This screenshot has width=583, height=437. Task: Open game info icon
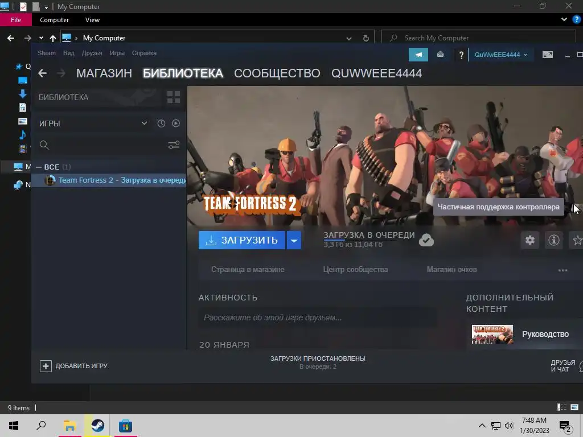coord(553,240)
